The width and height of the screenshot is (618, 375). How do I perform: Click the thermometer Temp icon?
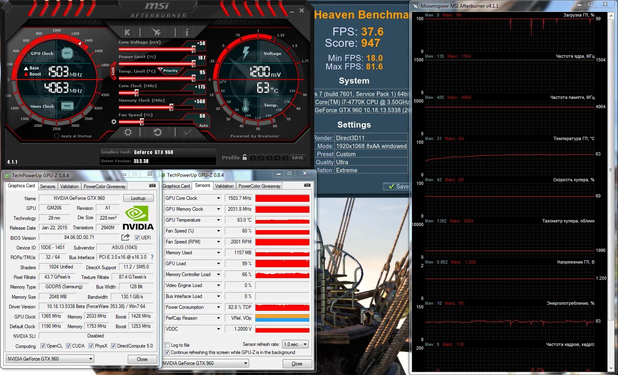(x=246, y=105)
